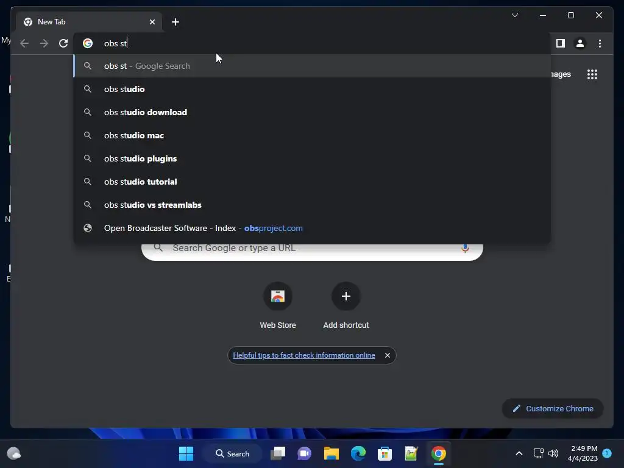Reload the page with refresh icon
The height and width of the screenshot is (468, 624).
[63, 43]
